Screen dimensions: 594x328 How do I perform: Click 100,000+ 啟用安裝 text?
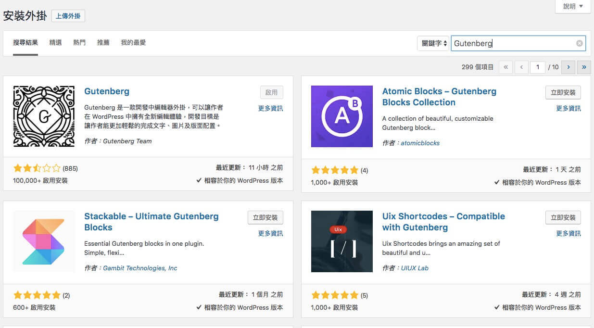(x=40, y=181)
